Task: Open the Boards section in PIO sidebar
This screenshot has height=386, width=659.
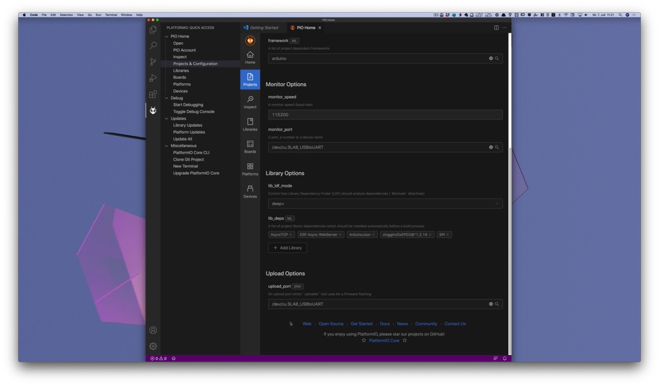Action: 250,147
